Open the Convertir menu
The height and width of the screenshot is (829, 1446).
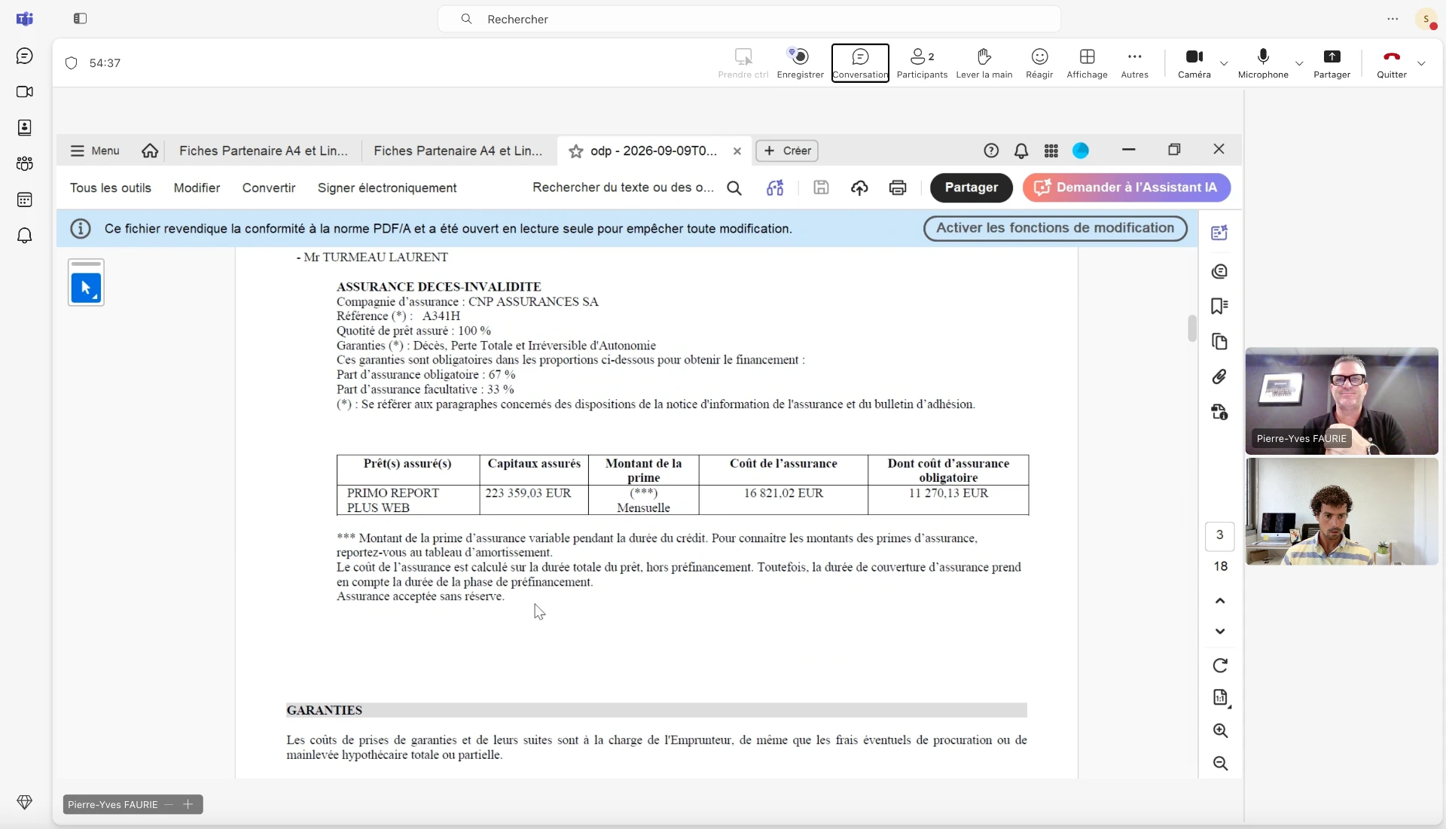click(x=269, y=187)
